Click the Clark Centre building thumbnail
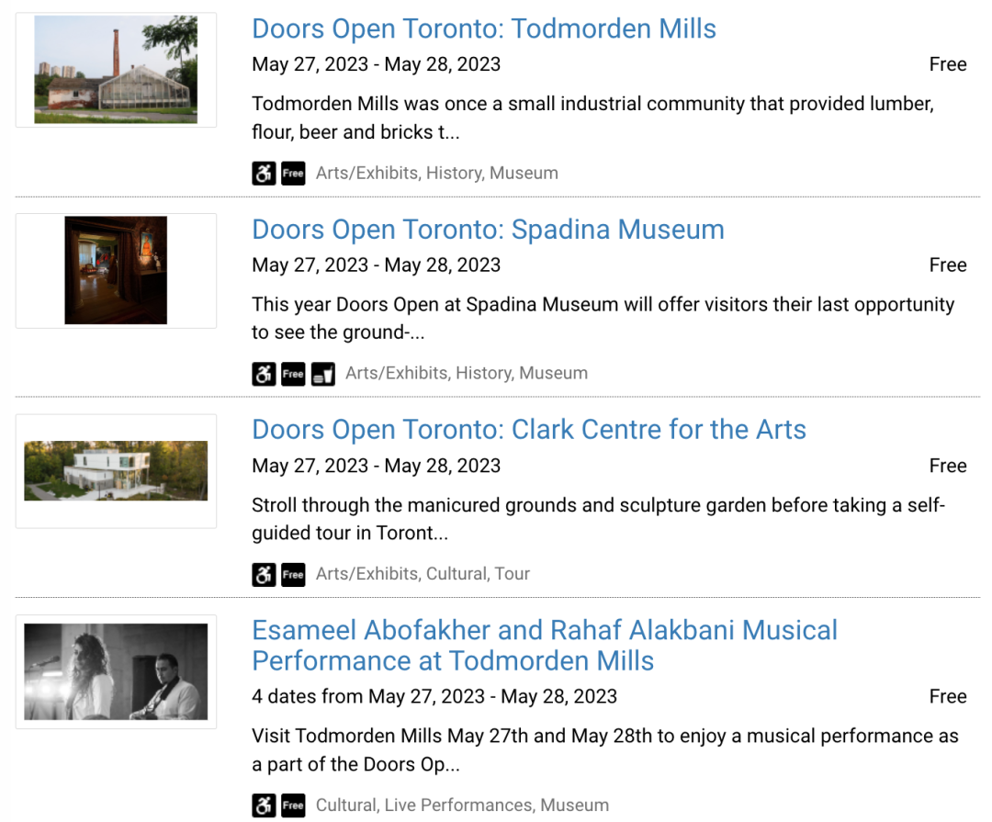992x822 pixels. (x=116, y=470)
